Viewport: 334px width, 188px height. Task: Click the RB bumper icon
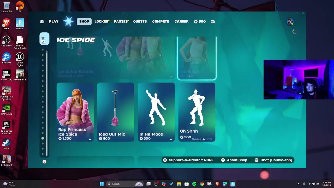(x=213, y=22)
